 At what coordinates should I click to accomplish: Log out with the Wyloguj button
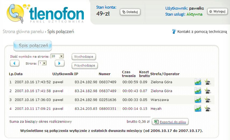click(217, 12)
